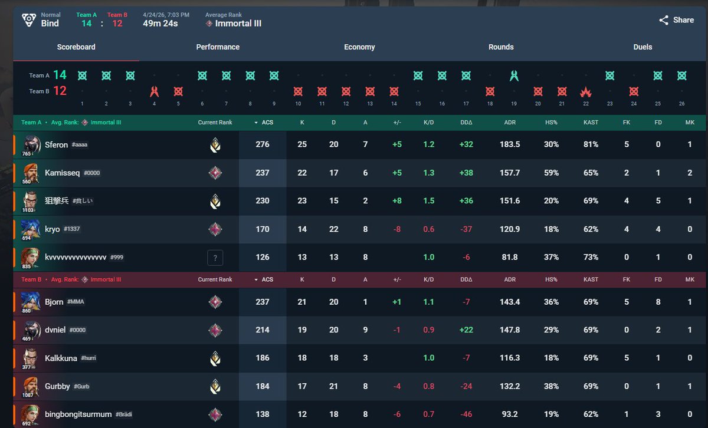Select the Rounds tab
This screenshot has height=428, width=708.
(501, 47)
